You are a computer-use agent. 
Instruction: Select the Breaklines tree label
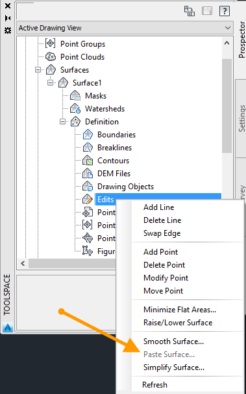114,148
